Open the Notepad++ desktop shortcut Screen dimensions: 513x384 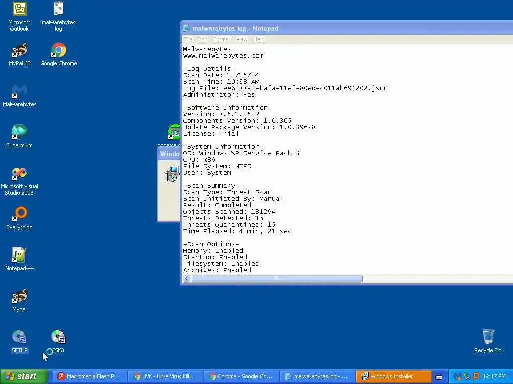coord(19,259)
